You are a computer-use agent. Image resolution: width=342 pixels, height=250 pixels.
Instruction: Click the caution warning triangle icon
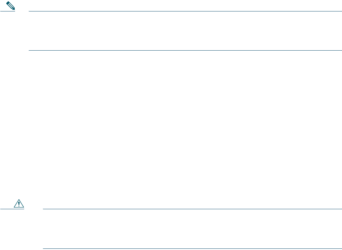(x=18, y=205)
